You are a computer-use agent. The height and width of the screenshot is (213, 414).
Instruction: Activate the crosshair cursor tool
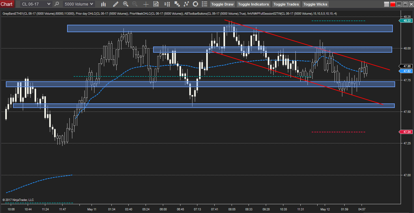pyautogui.click(x=146, y=4)
